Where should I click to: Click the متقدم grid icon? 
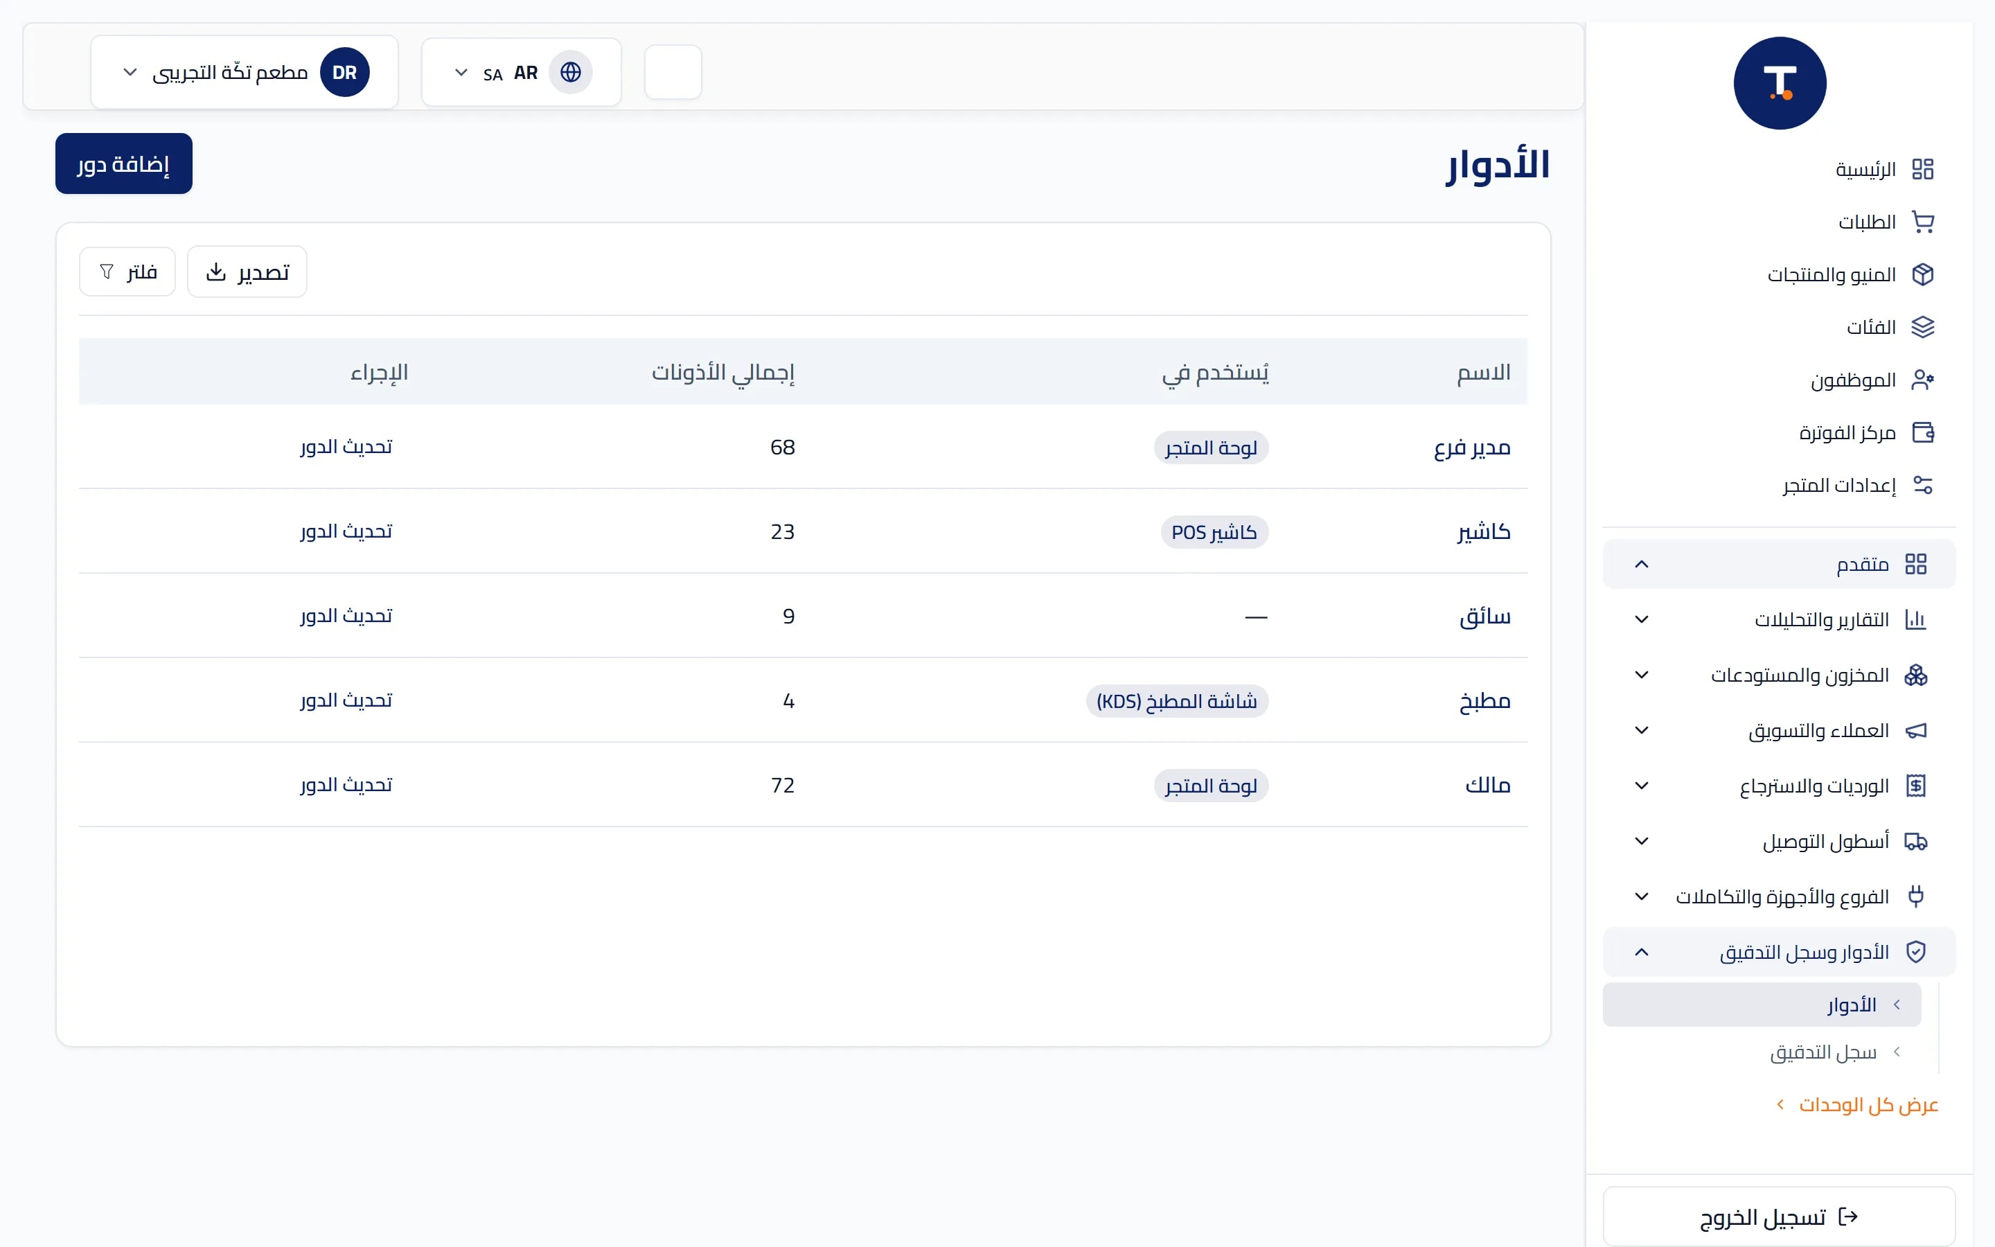(x=1916, y=564)
